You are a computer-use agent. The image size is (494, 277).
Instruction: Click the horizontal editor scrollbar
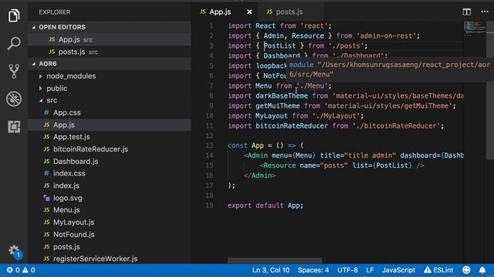275,260
